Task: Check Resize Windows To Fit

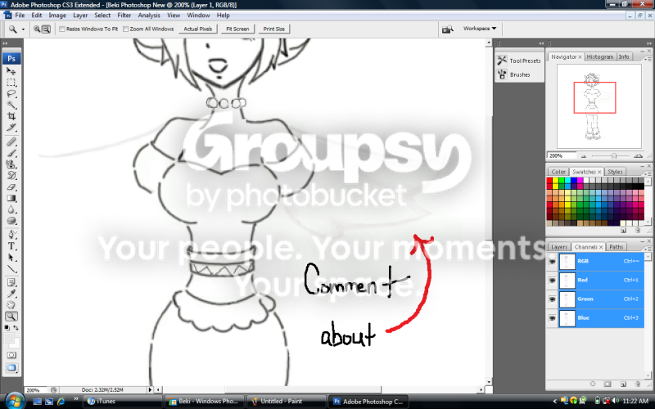Action: point(62,29)
